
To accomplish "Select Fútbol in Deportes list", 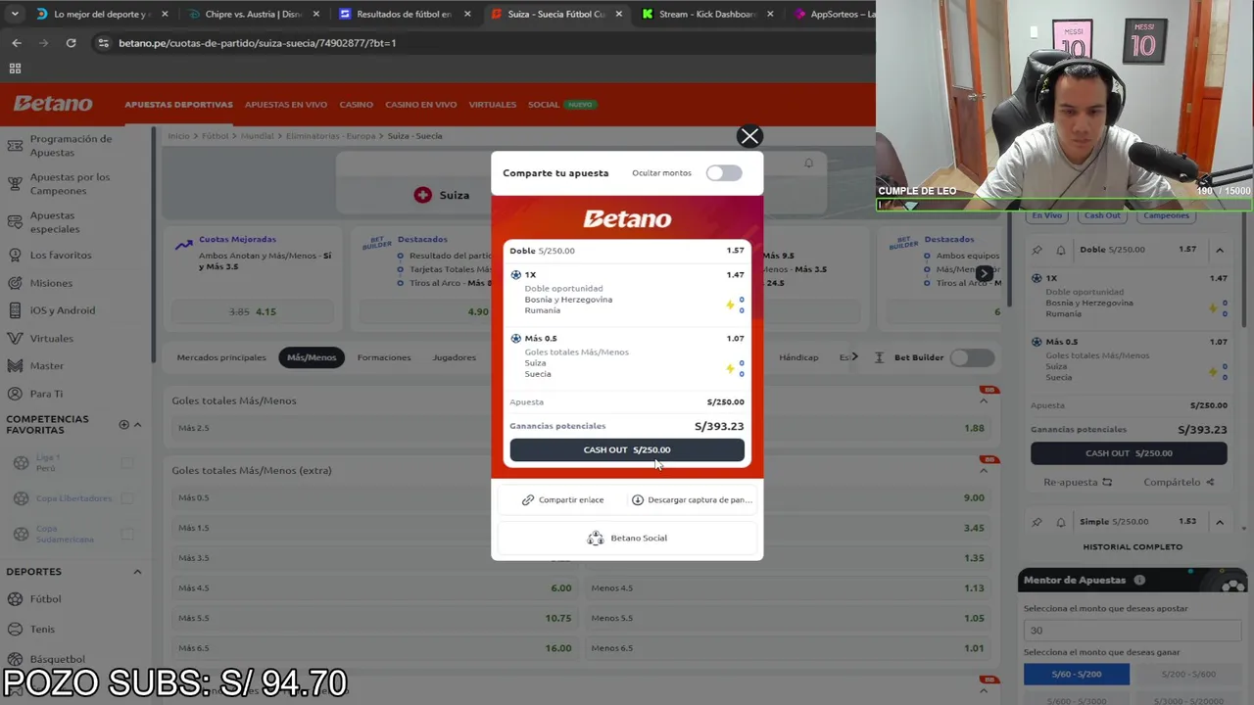I will click(x=45, y=599).
